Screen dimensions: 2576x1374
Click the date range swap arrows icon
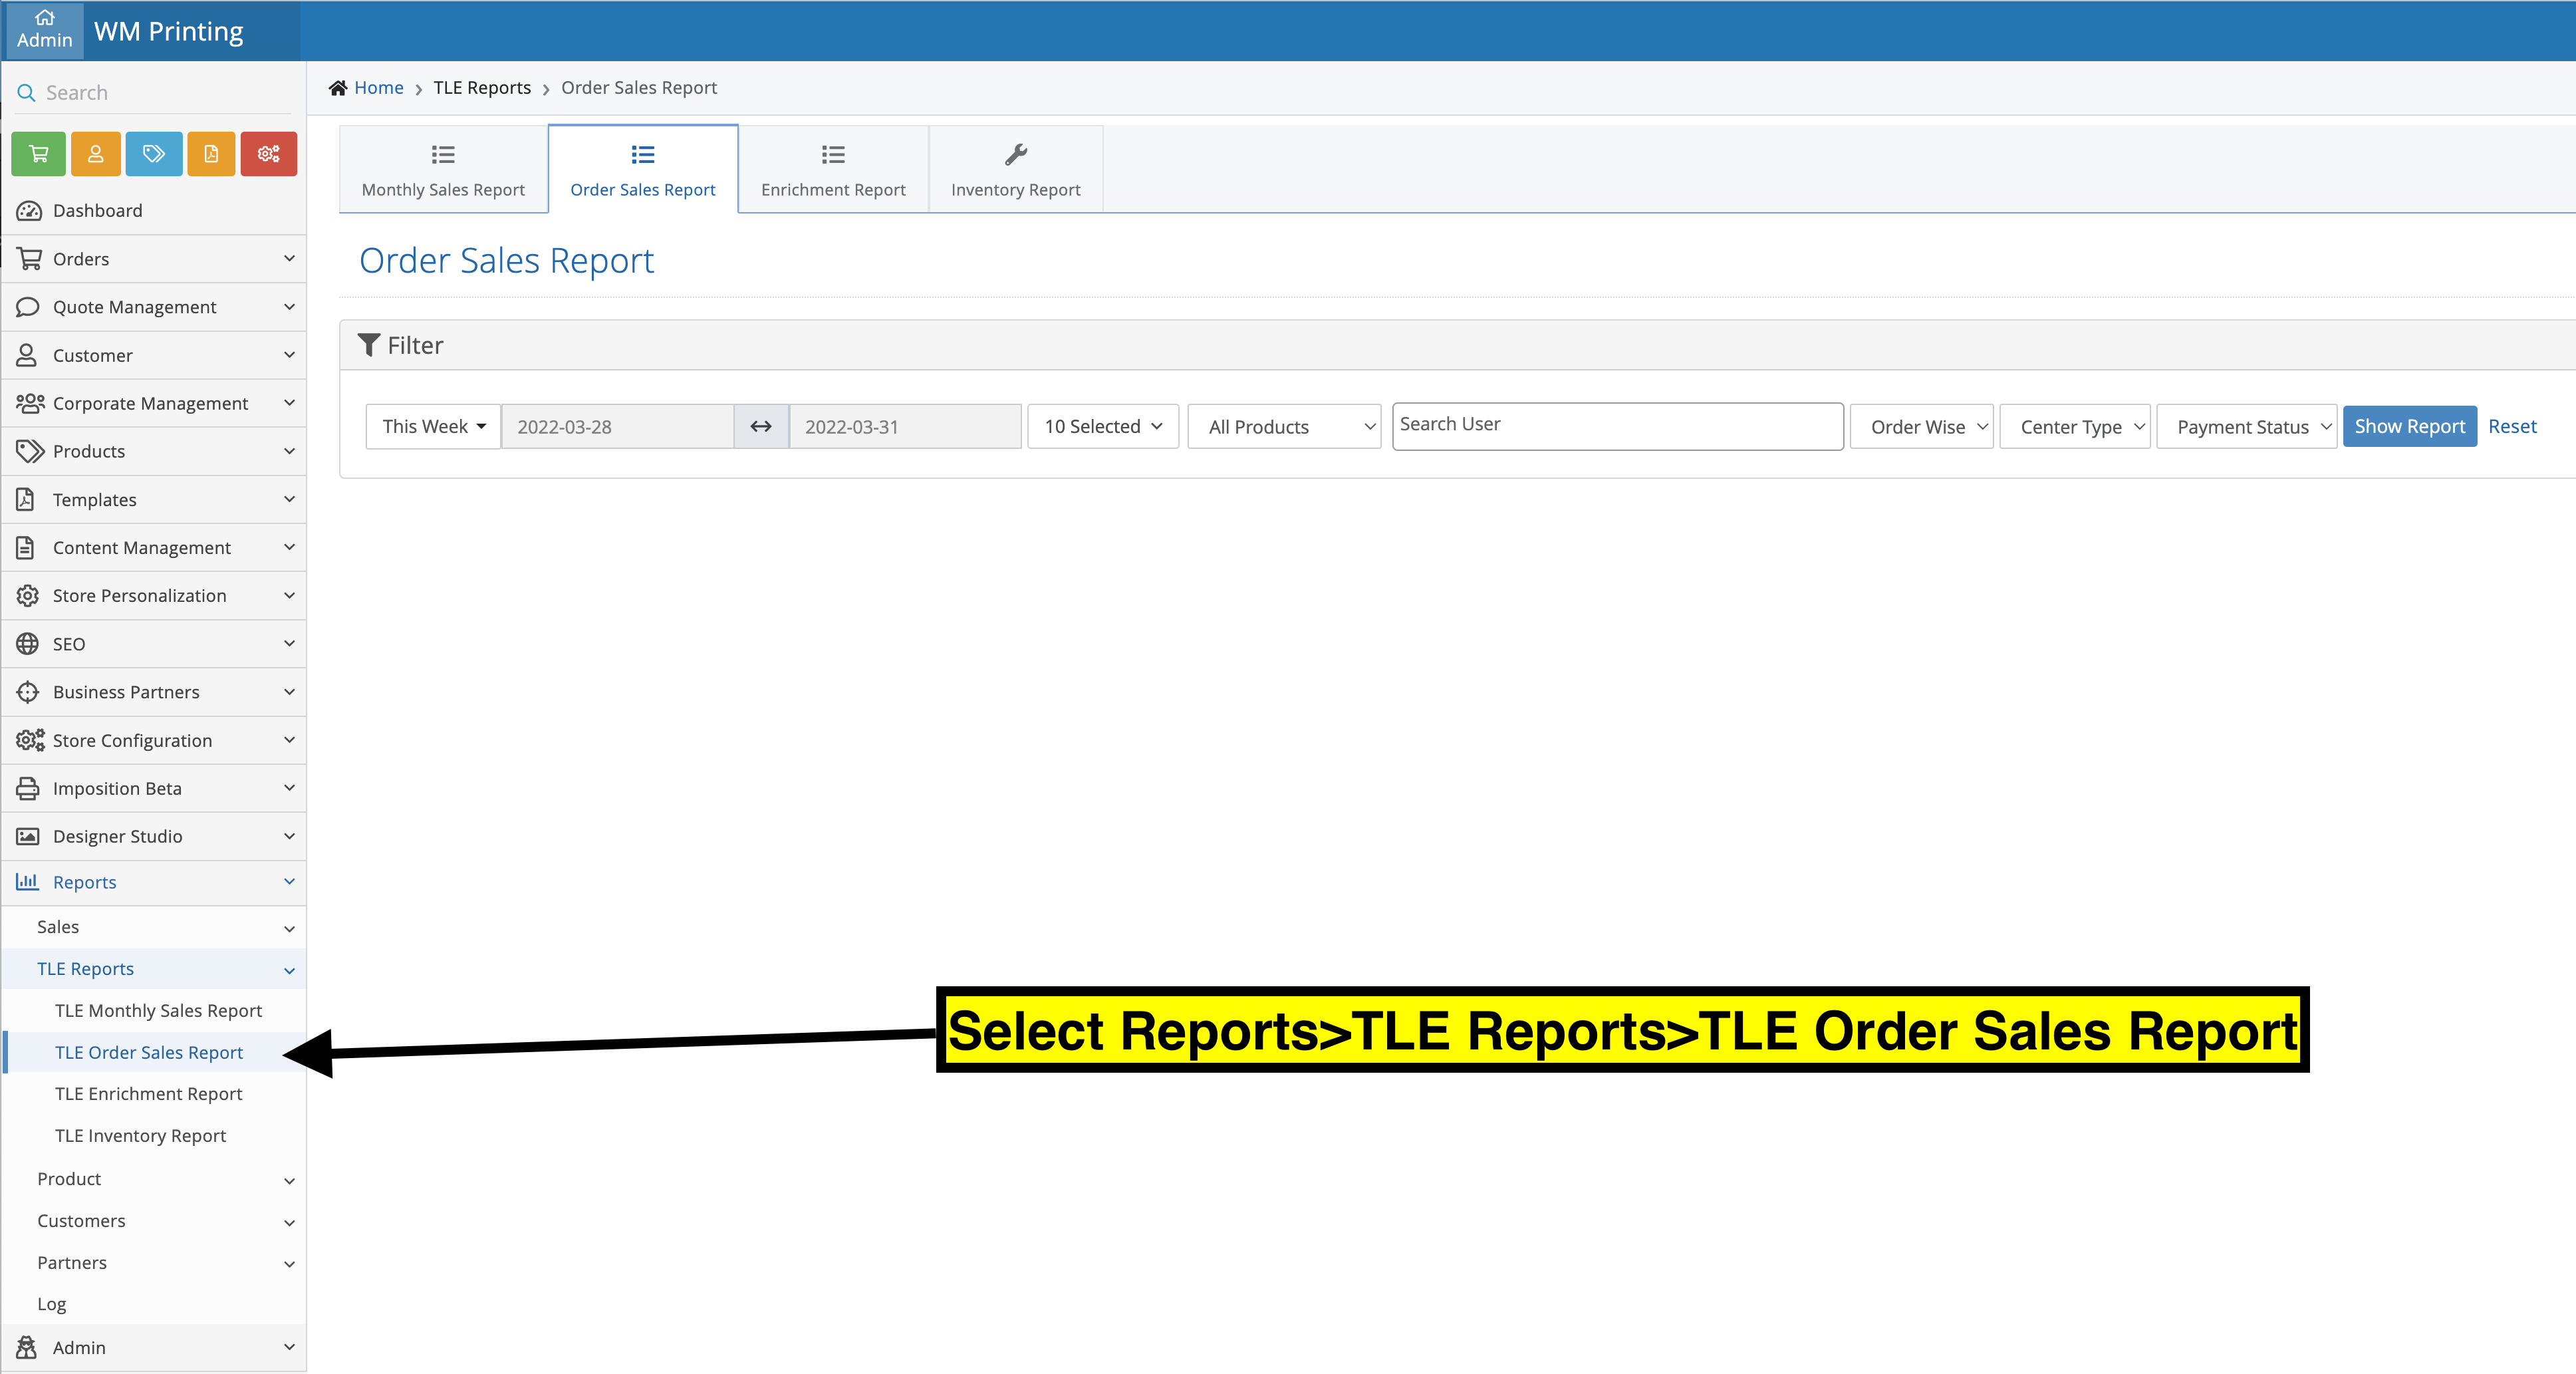click(761, 427)
